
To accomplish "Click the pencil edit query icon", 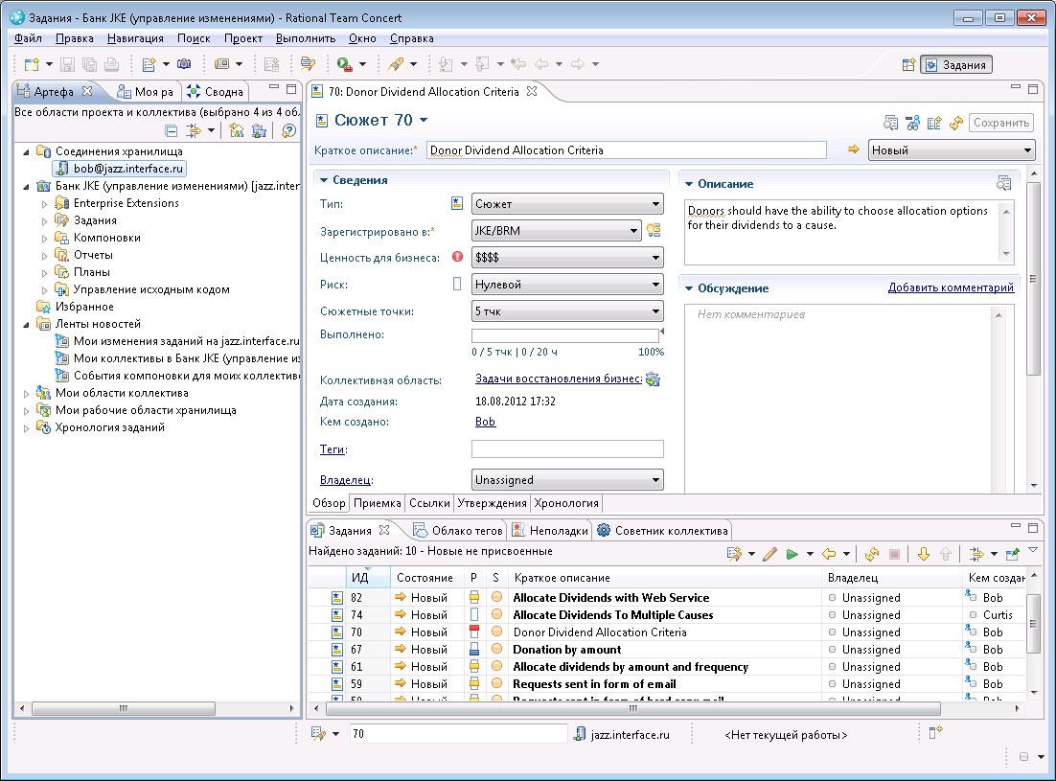I will click(x=769, y=554).
